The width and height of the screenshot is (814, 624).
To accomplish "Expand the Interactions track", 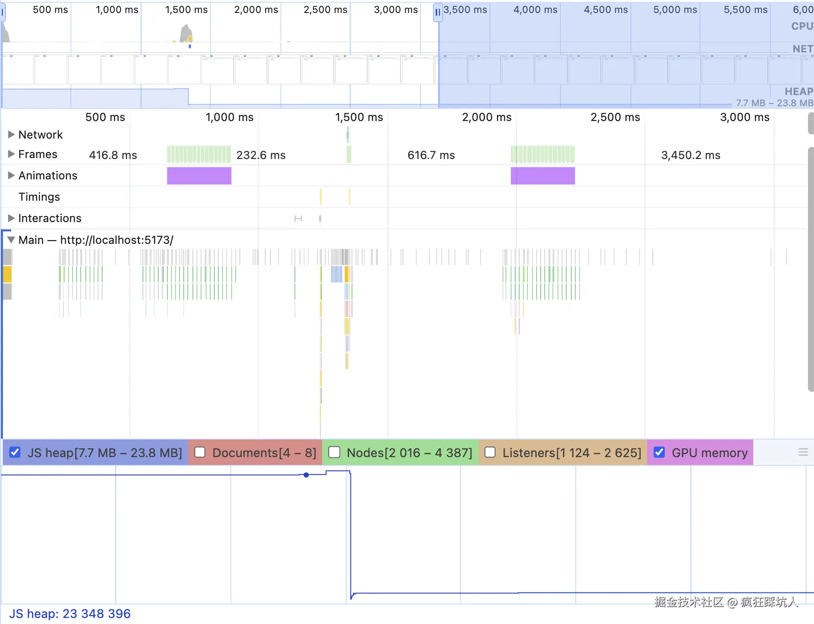I will pos(11,218).
